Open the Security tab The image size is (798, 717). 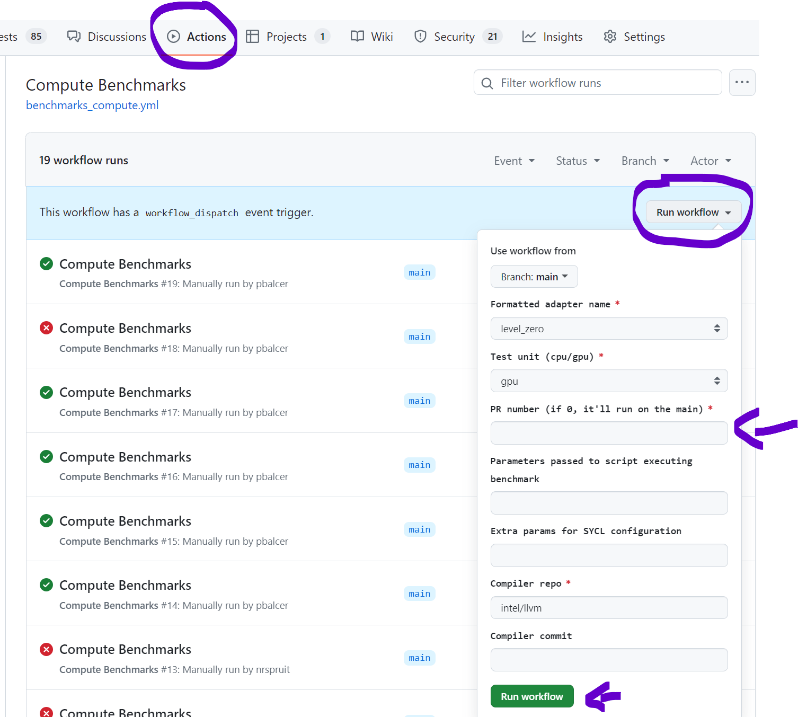[x=458, y=37]
